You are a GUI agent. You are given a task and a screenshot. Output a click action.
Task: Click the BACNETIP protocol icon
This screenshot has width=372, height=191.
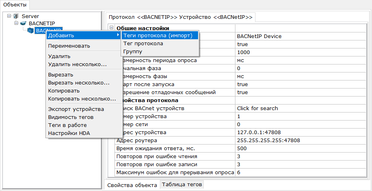[23, 23]
